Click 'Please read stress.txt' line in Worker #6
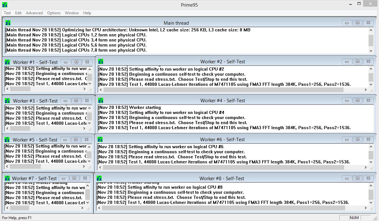 pos(172,157)
